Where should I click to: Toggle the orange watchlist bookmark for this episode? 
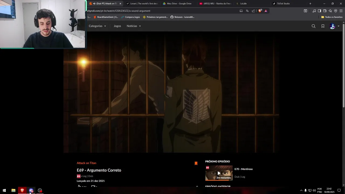tap(196, 163)
